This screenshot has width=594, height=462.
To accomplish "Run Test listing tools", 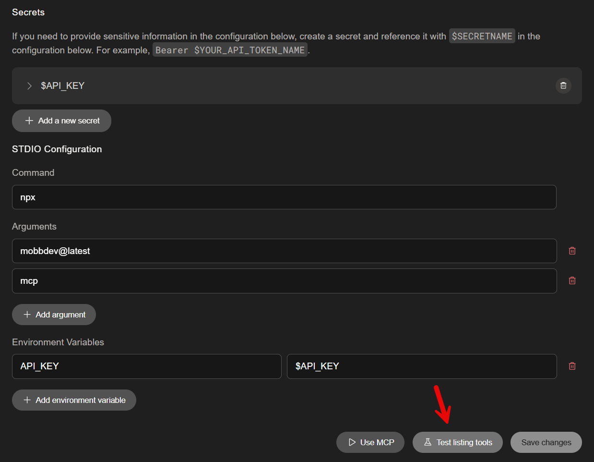I will [457, 442].
